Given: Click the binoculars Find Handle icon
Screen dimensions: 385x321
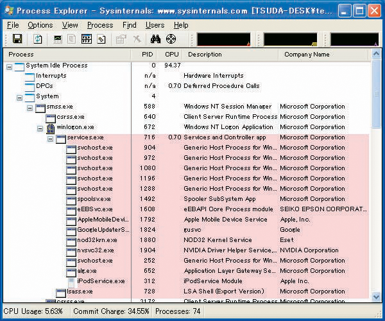Looking at the screenshot, I should pos(155,39).
